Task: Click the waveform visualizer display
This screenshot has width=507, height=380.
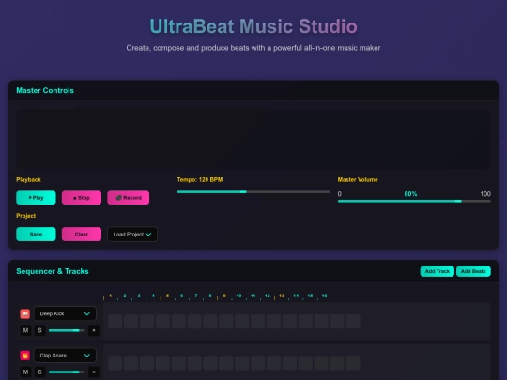Action: (253, 139)
